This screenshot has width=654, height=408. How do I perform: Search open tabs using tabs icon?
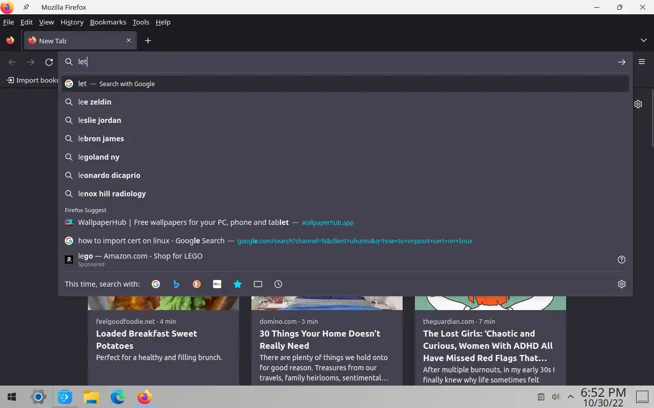[258, 284]
